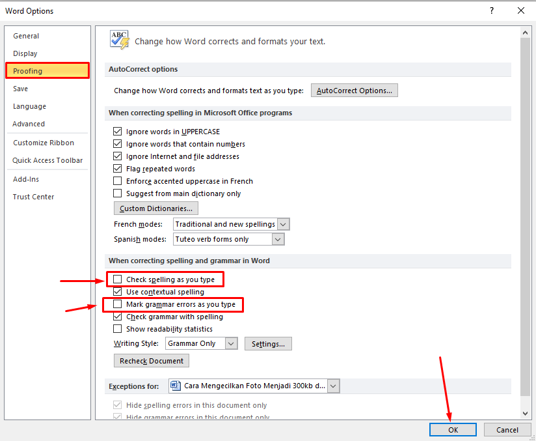Click the scrollbar up arrow
Image resolution: width=536 pixels, height=441 pixels.
tap(526, 33)
